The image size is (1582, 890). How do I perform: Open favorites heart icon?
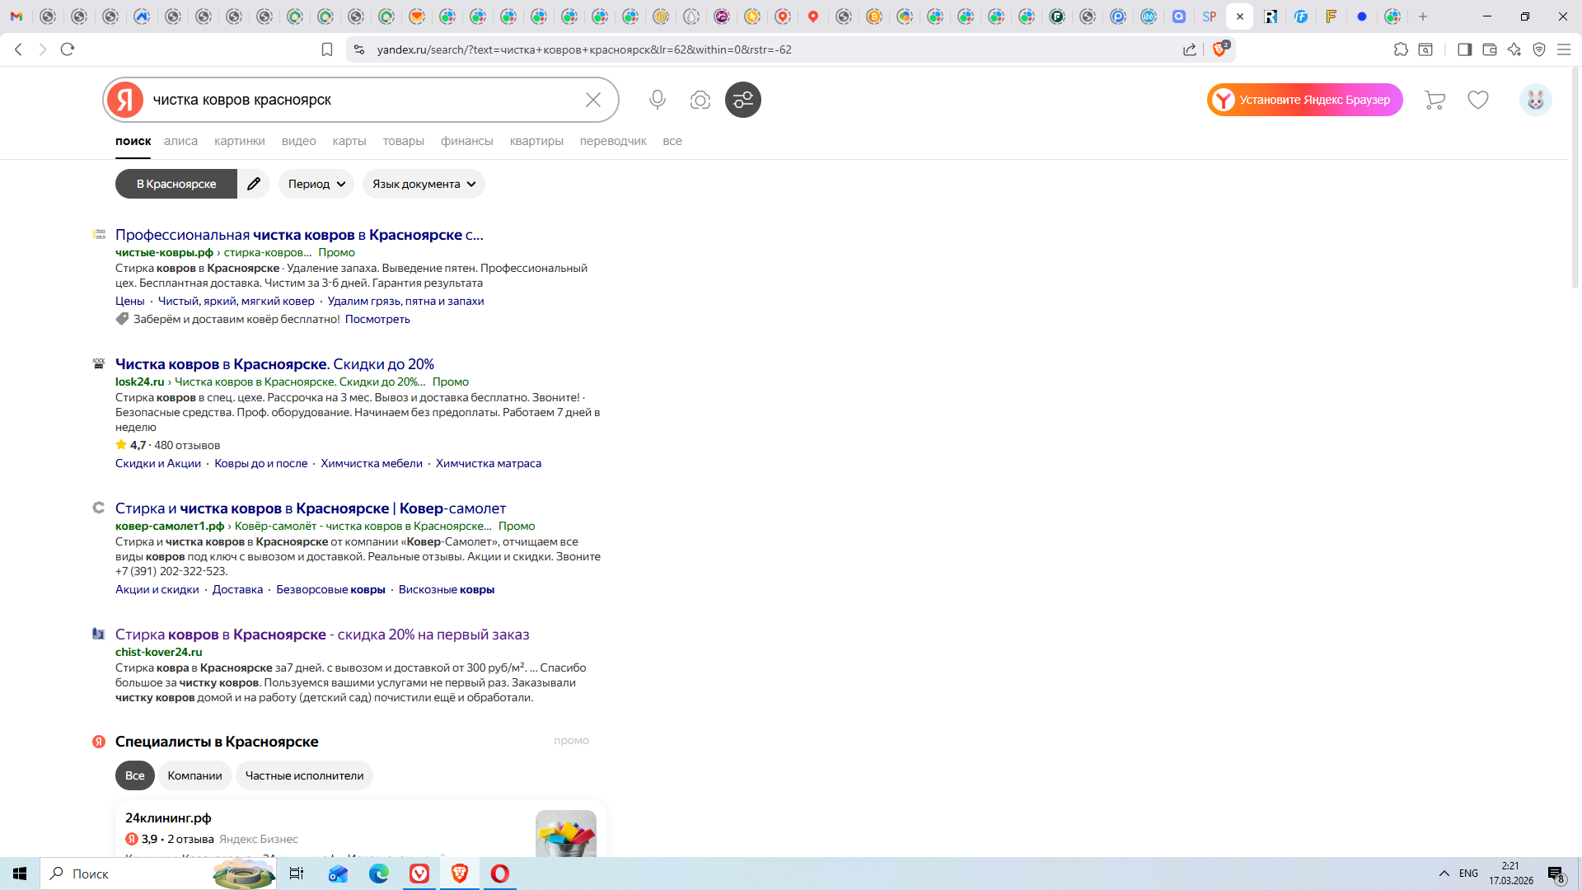(x=1478, y=100)
